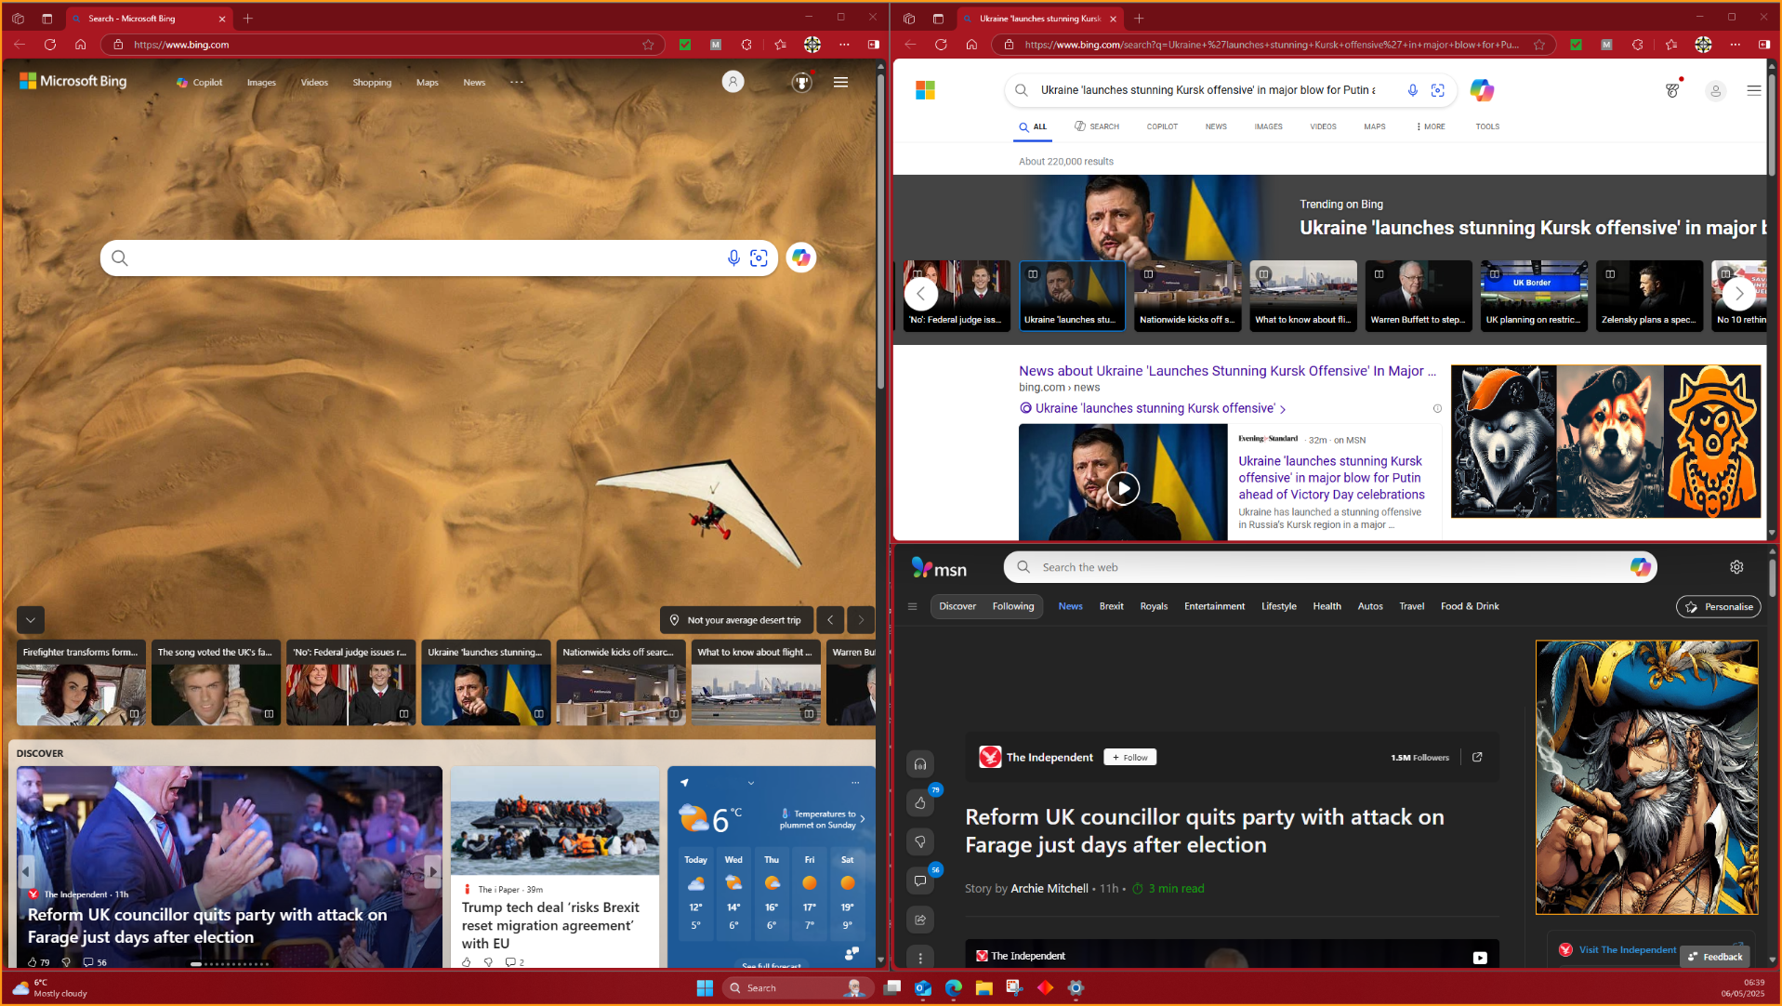Click Personalise button on MSN
This screenshot has width=1782, height=1006.
click(1718, 606)
